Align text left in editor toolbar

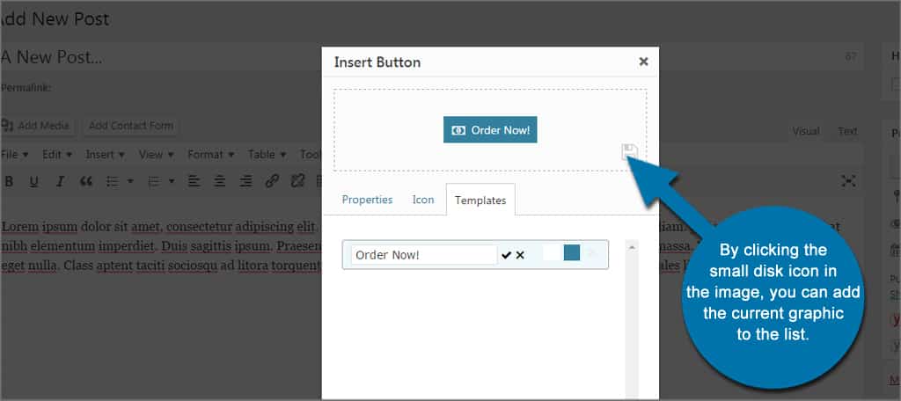coord(194,181)
